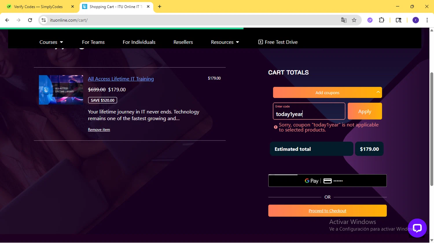434x243 pixels.
Task: Remove item from the cart
Action: 99,130
